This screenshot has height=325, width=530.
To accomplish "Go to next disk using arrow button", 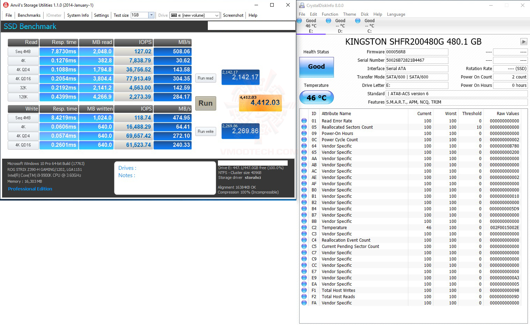I will pos(524,41).
